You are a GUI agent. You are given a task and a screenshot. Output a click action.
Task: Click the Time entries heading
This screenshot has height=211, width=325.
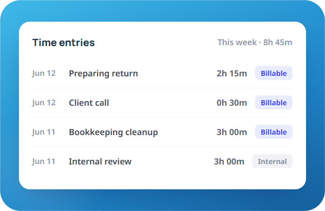[x=64, y=42]
